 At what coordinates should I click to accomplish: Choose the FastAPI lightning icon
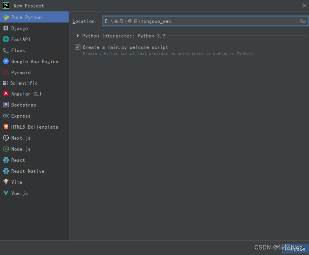click(6, 39)
